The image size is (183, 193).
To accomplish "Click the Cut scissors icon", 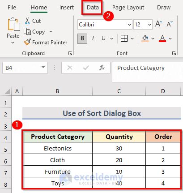I will [x=27, y=21].
